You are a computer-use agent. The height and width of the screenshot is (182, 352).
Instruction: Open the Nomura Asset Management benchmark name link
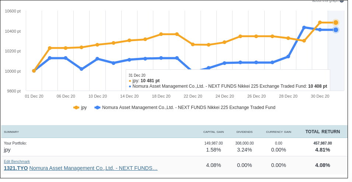93,168
